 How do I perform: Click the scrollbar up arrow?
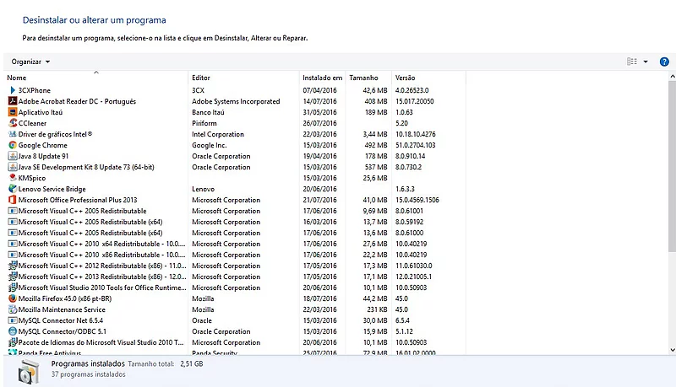click(672, 76)
